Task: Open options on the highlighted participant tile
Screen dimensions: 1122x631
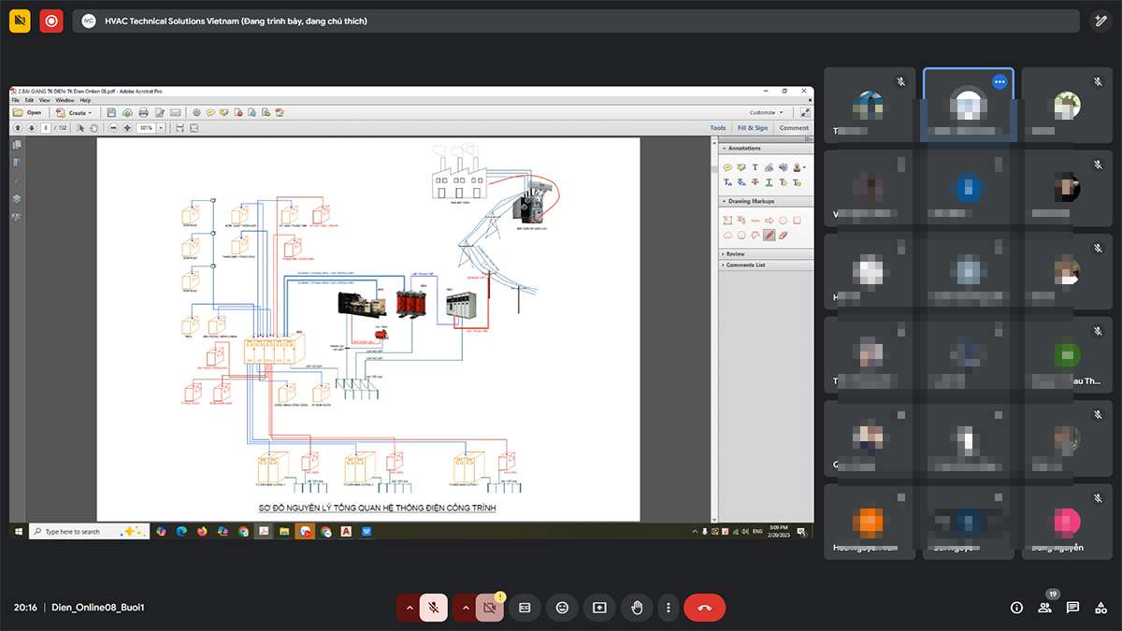Action: (1000, 82)
